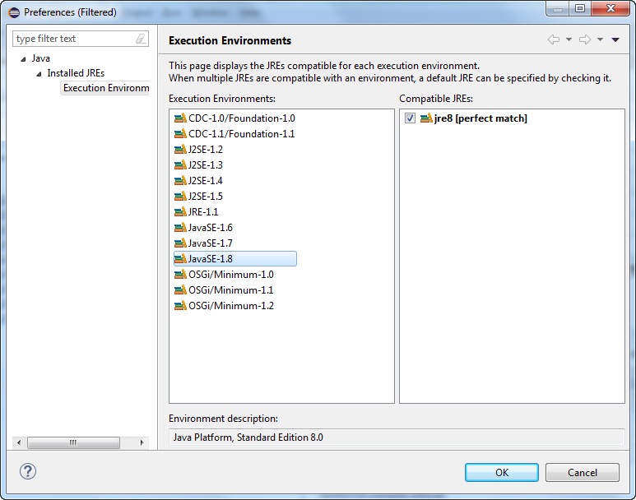Viewport: 636px width, 500px height.
Task: Collapse the Installed JREs tree node
Action: pyautogui.click(x=39, y=74)
